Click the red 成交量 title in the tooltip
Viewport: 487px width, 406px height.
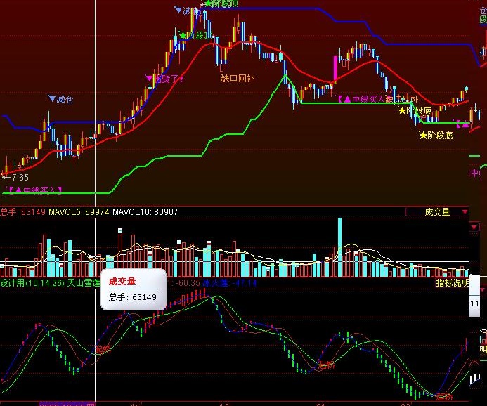point(122,282)
